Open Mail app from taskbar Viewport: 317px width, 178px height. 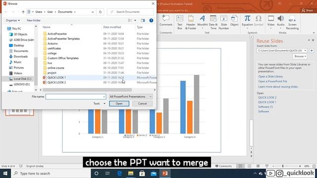pyautogui.click(x=154, y=174)
